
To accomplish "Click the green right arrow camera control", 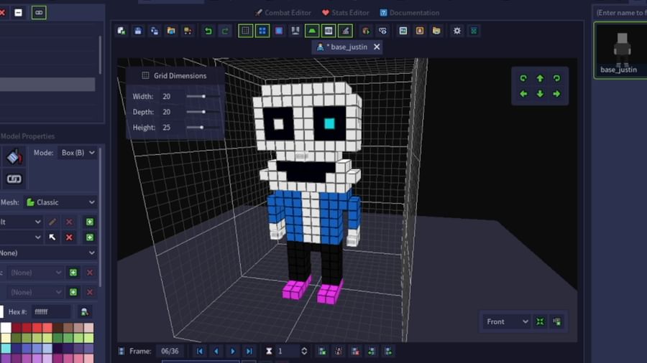I will click(556, 94).
